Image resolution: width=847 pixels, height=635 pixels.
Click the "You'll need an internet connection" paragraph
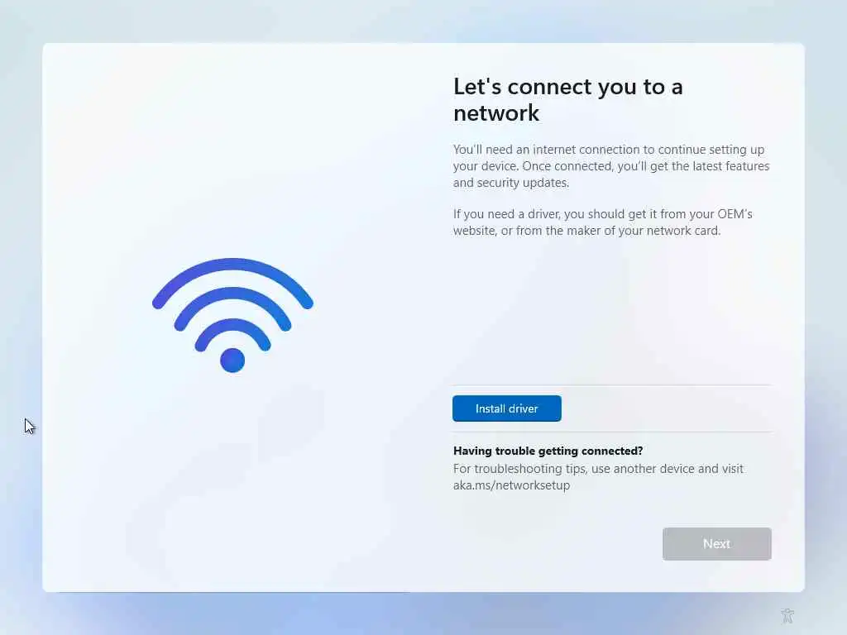[611, 165]
